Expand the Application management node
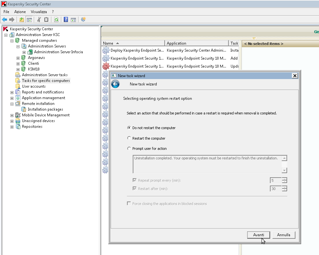 coord(12,98)
